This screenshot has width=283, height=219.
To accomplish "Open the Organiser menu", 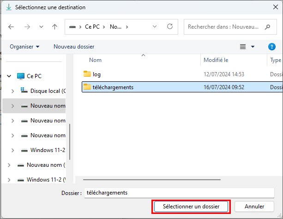I will pyautogui.click(x=24, y=47).
